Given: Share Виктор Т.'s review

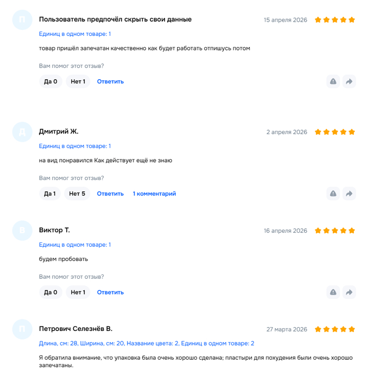Looking at the screenshot, I should click(349, 292).
